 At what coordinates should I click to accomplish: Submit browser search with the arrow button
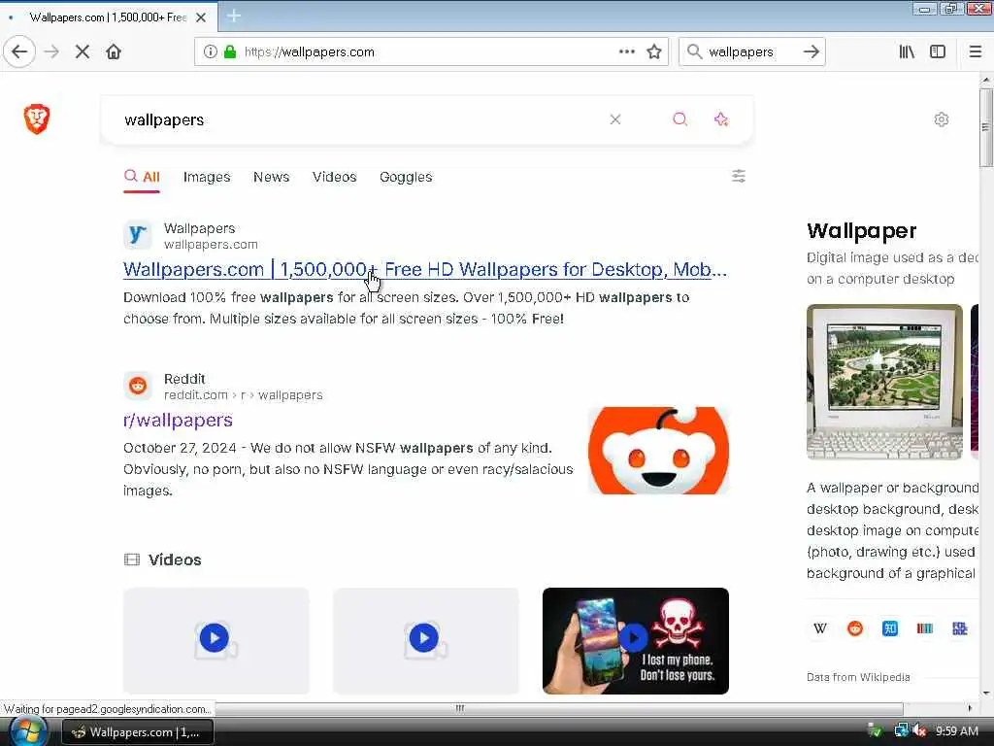[x=812, y=51]
